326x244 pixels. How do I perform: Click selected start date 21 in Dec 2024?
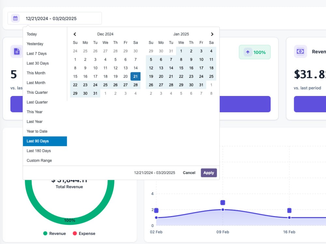[136, 76]
